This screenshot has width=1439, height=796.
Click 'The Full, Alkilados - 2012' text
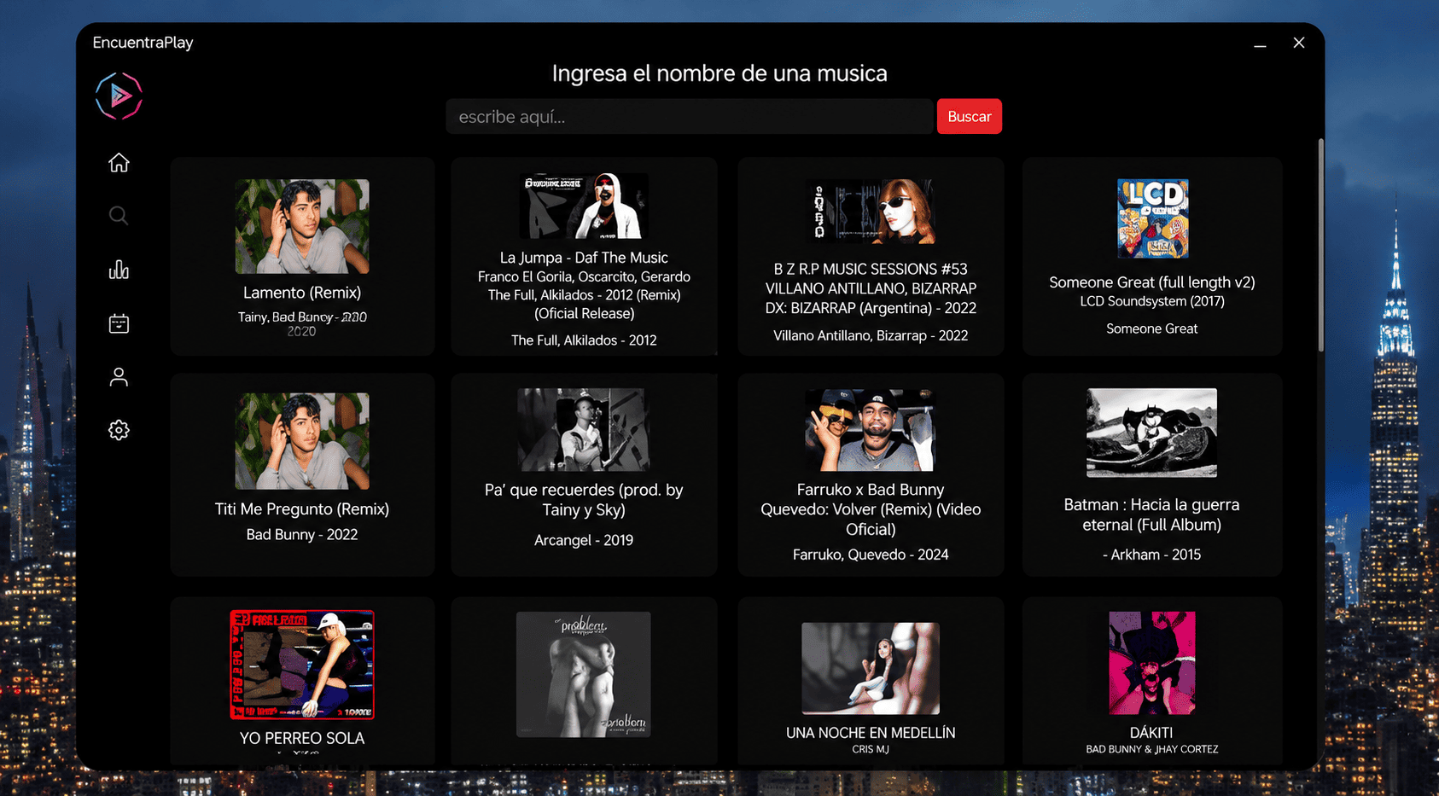(x=584, y=340)
